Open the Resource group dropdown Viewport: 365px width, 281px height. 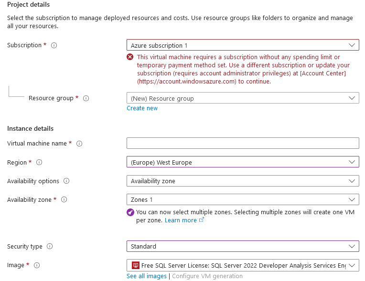tap(243, 98)
